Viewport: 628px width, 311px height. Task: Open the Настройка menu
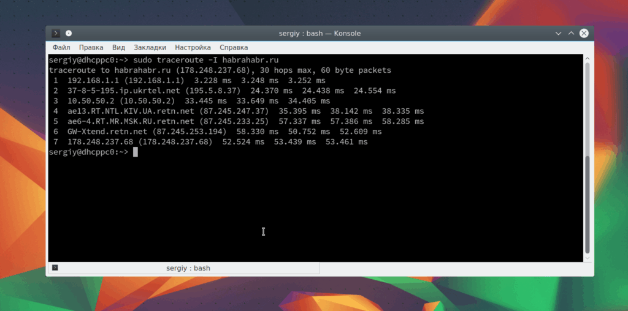(193, 48)
